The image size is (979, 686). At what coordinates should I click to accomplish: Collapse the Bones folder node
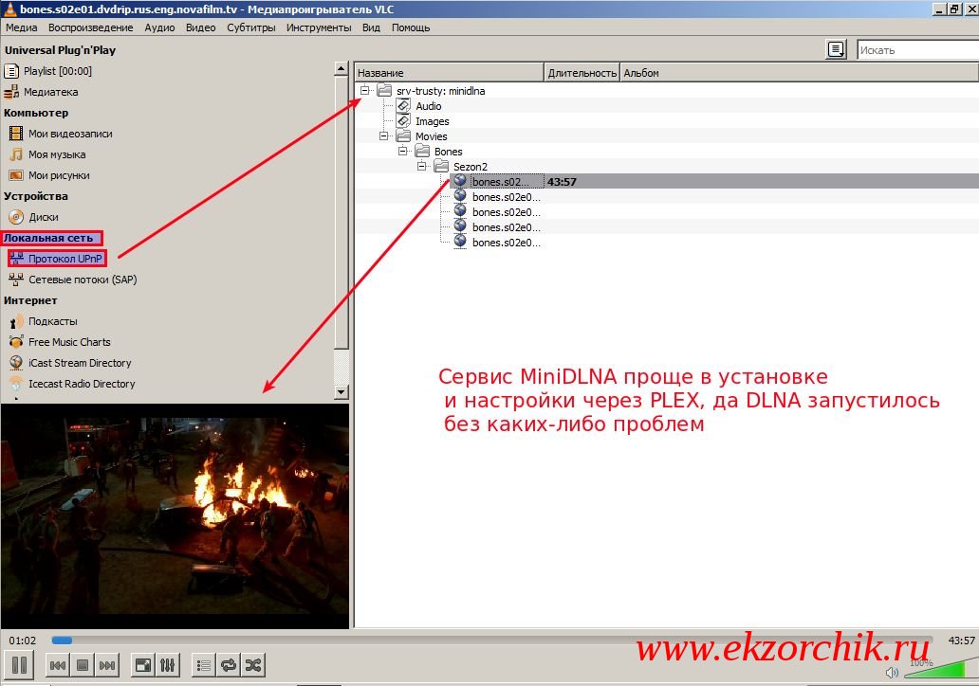pos(403,152)
